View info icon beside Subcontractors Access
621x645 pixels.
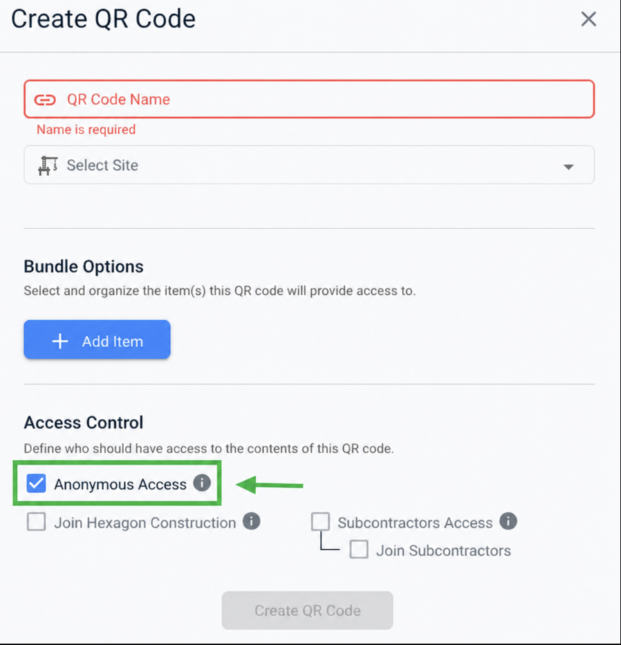point(508,521)
